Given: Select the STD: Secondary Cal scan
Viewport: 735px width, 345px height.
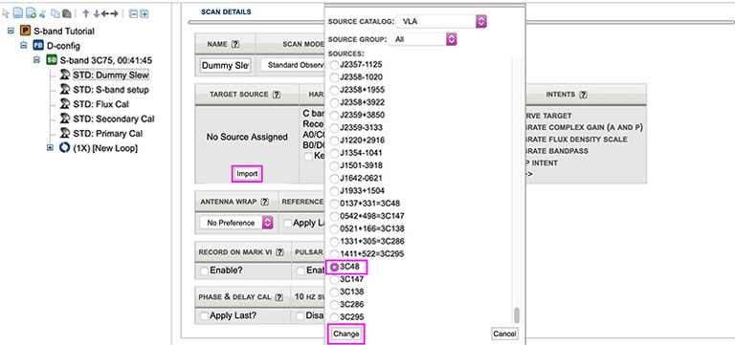Looking at the screenshot, I should [x=114, y=119].
